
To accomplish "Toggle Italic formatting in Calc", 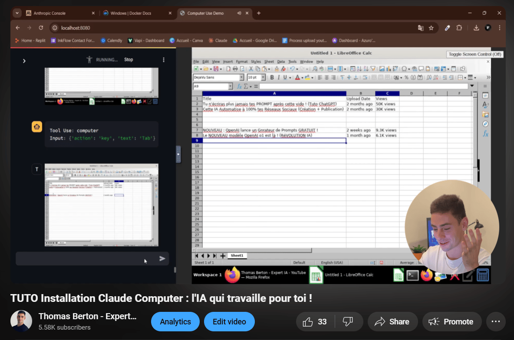I will [x=279, y=78].
